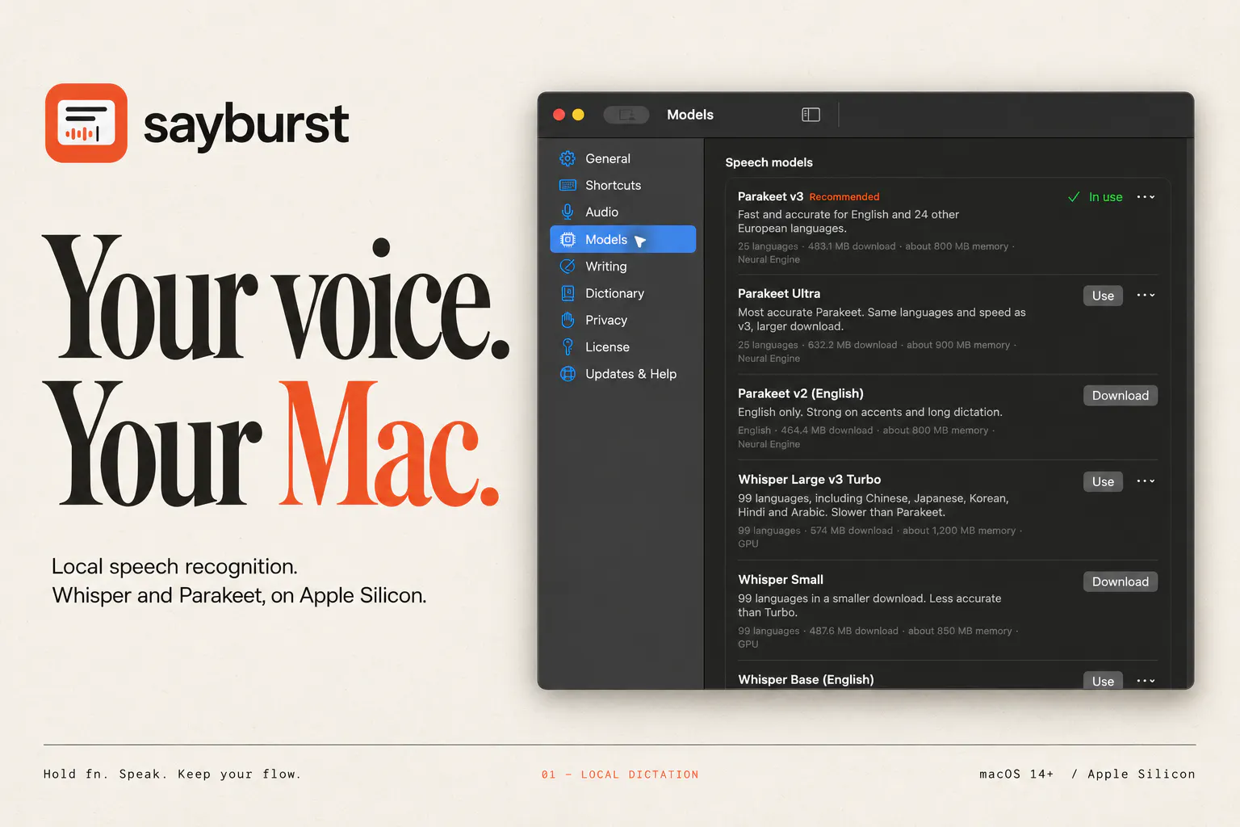This screenshot has width=1240, height=827.
Task: Open Whisper Base (English) options menu
Action: [1146, 681]
